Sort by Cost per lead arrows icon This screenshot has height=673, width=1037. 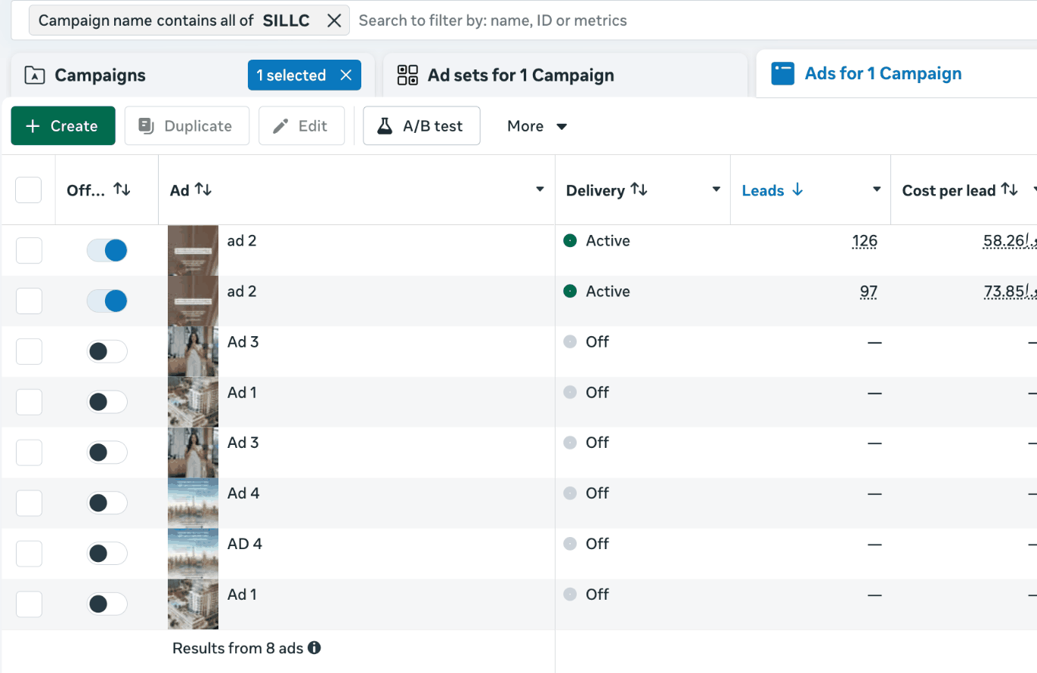[x=1010, y=190]
